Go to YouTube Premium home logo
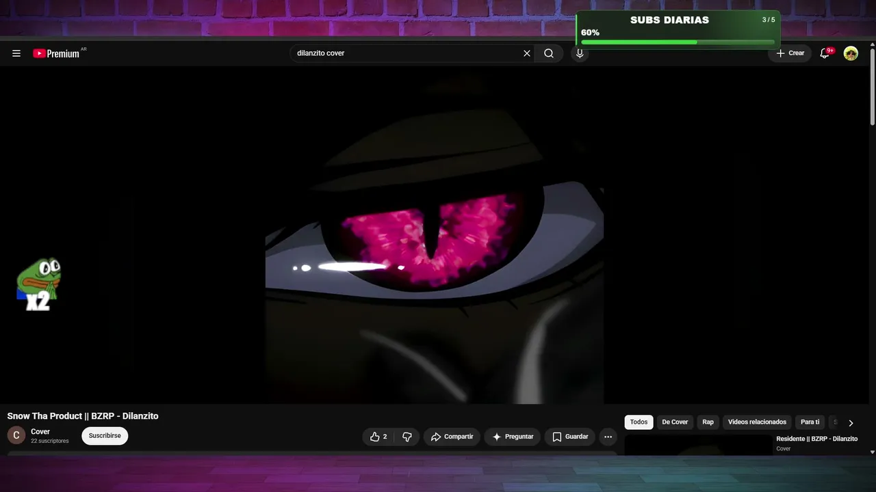 [57, 53]
